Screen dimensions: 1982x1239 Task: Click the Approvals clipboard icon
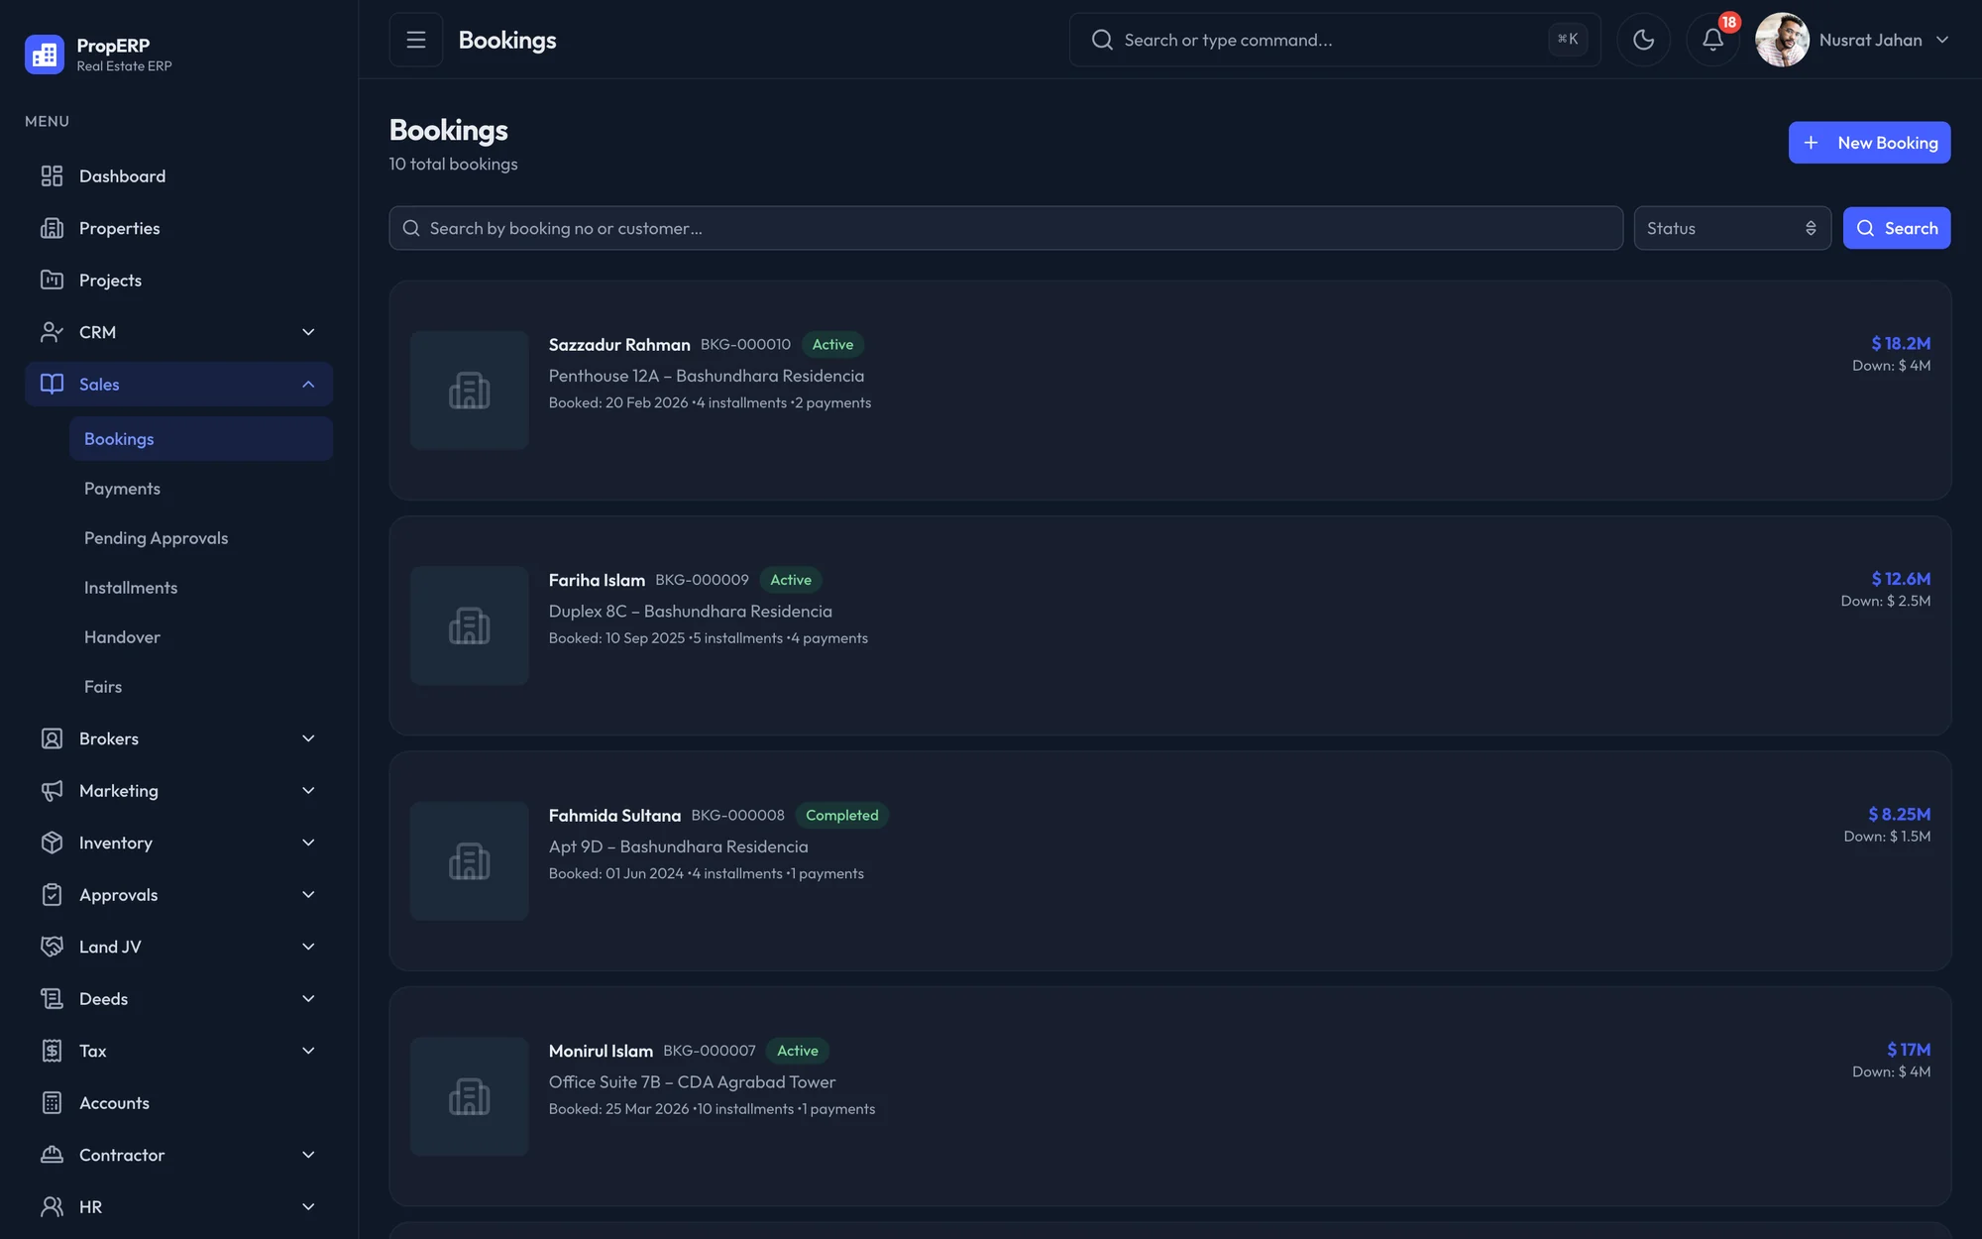pyautogui.click(x=52, y=895)
